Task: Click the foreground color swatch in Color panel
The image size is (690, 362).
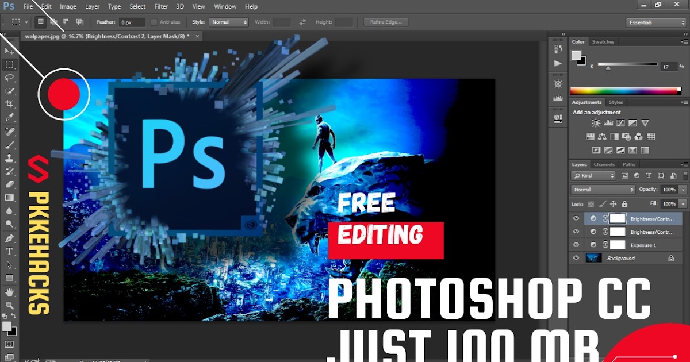Action: [x=576, y=55]
